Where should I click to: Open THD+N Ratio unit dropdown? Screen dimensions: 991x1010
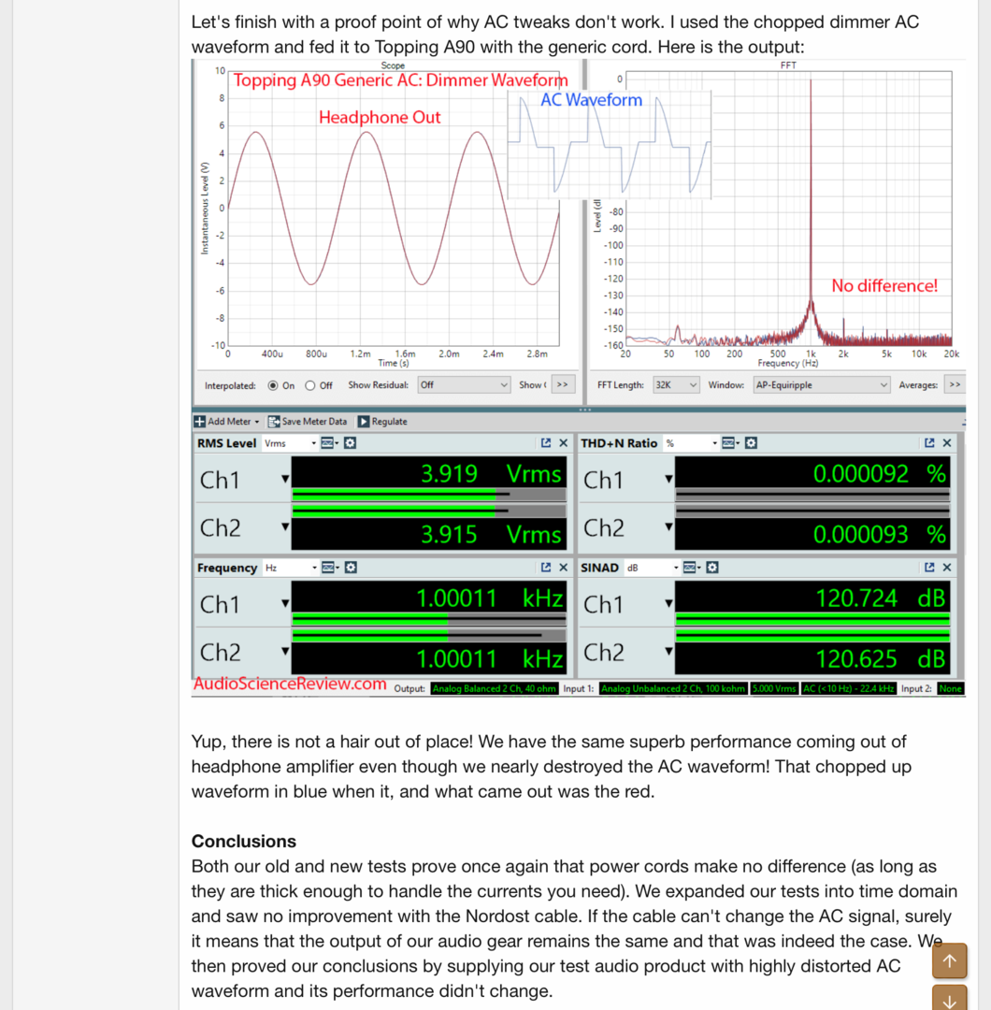tap(692, 443)
